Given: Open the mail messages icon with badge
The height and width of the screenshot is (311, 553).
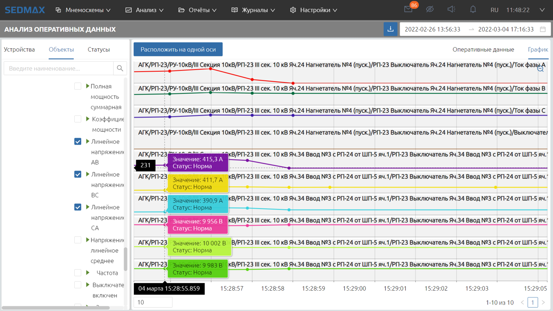Looking at the screenshot, I should [408, 10].
